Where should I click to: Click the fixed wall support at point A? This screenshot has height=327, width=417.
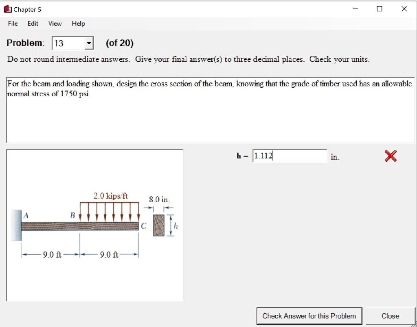pyautogui.click(x=16, y=225)
